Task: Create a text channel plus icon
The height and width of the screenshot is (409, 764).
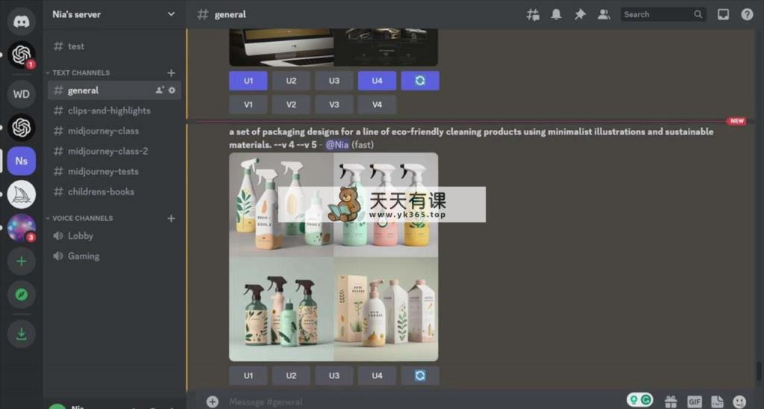Action: click(x=171, y=72)
